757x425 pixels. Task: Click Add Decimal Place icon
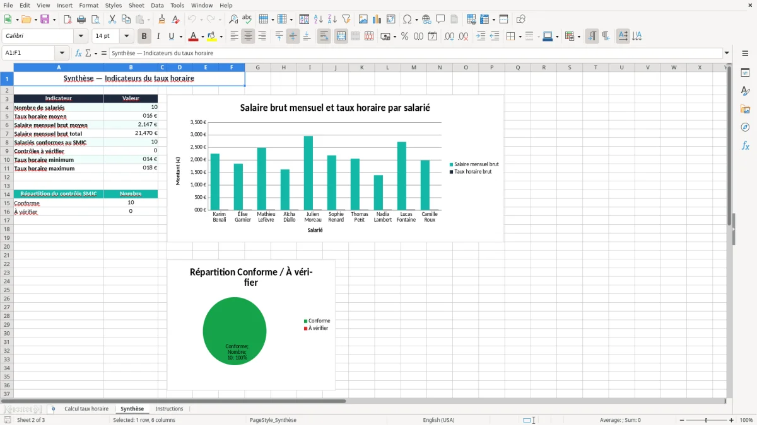coord(449,37)
